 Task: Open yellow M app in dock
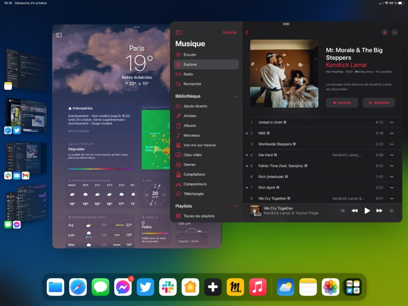coord(235,287)
